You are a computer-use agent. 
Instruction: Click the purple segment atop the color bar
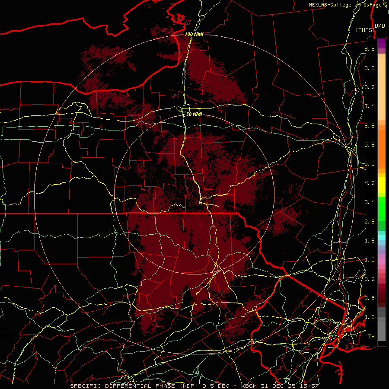382,43
